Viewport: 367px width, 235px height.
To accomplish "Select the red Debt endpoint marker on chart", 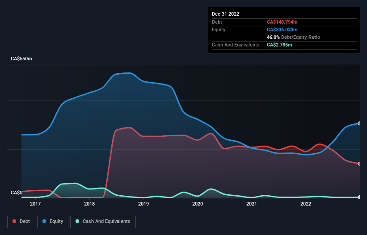I will click(x=359, y=164).
